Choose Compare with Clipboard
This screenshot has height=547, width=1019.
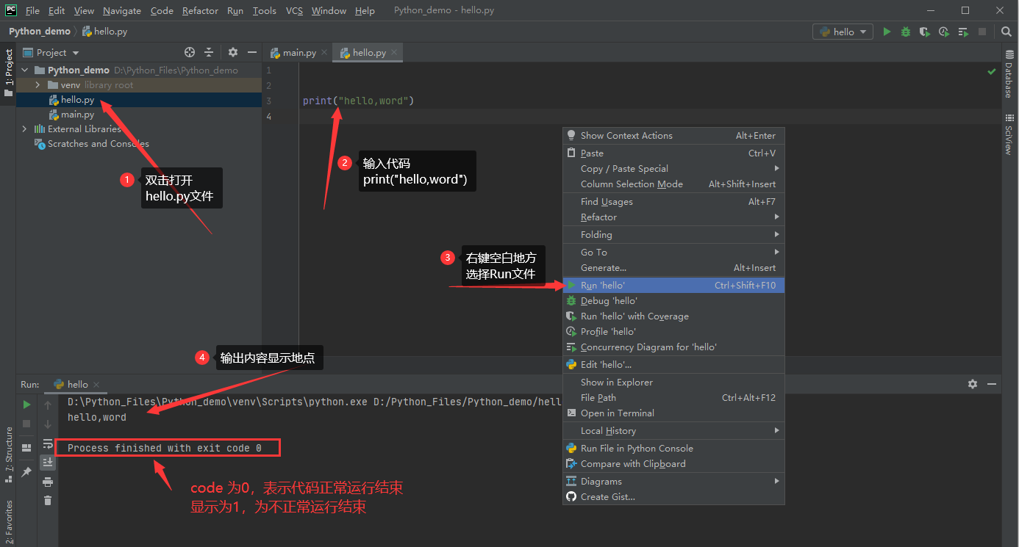point(673,463)
